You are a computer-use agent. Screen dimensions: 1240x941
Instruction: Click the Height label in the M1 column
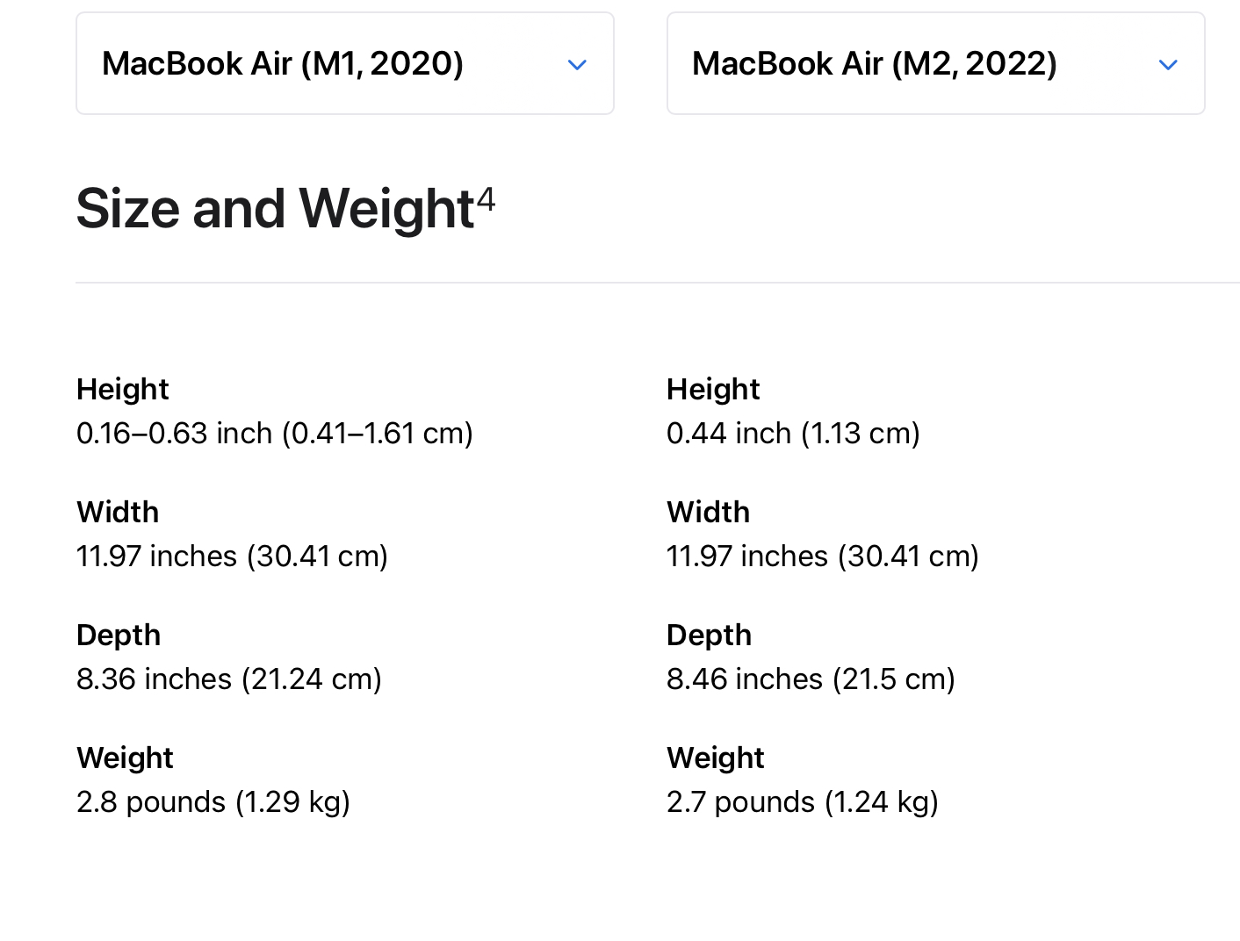[x=122, y=390]
